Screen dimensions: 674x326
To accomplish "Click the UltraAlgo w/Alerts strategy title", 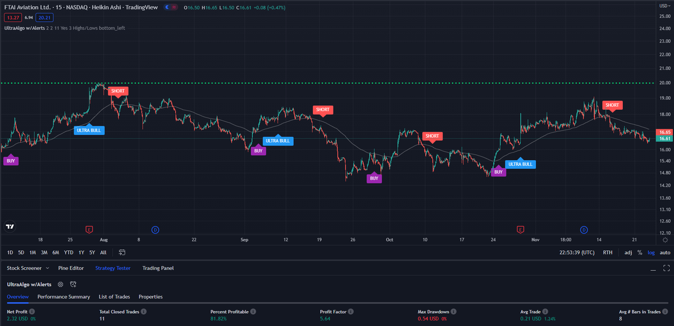I will pyautogui.click(x=29, y=284).
